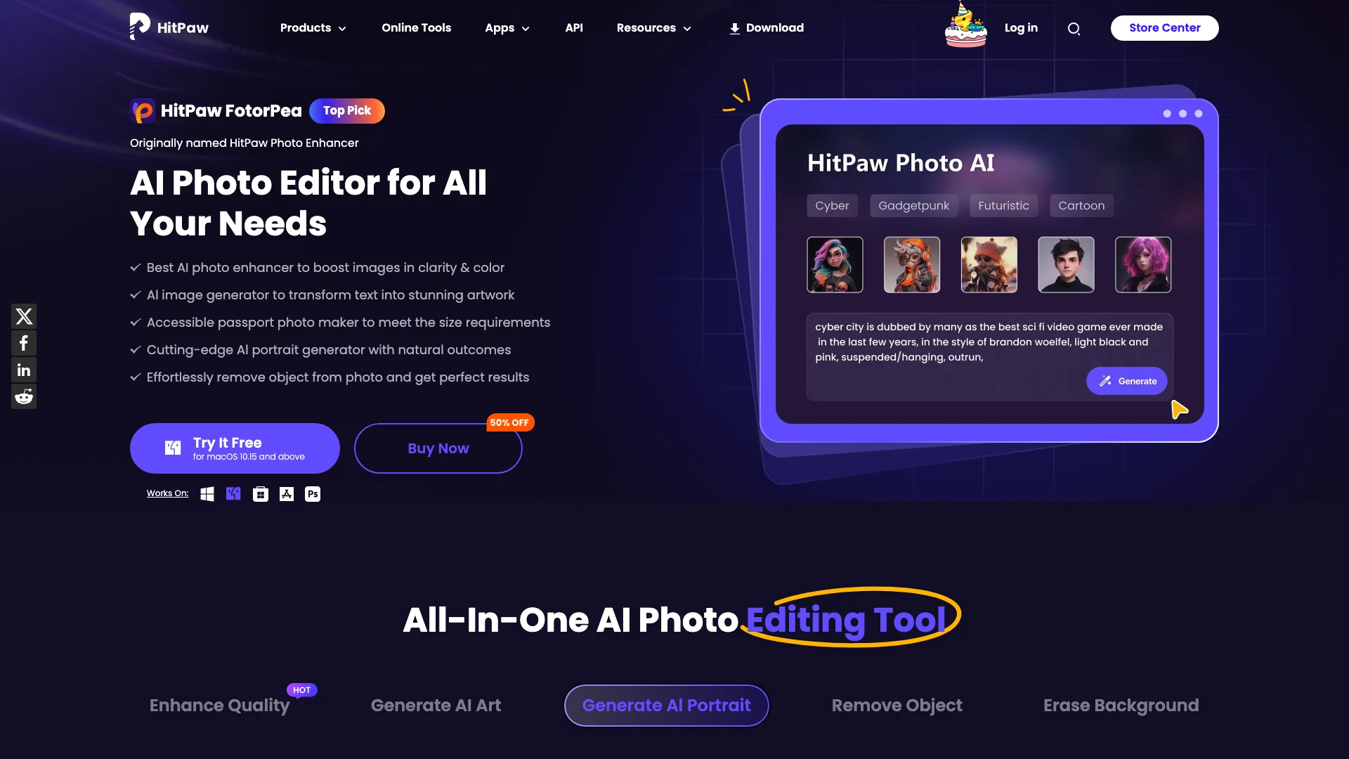Select the Cyber style tag
This screenshot has height=759, width=1349.
(x=832, y=205)
